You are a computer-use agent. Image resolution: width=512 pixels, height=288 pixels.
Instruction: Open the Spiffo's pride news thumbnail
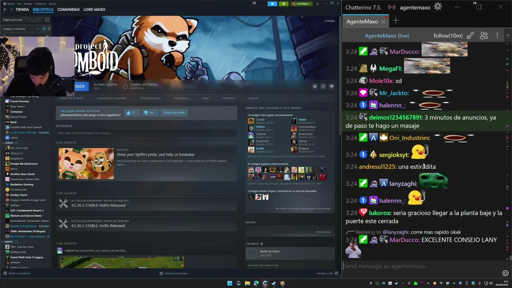pyautogui.click(x=86, y=164)
